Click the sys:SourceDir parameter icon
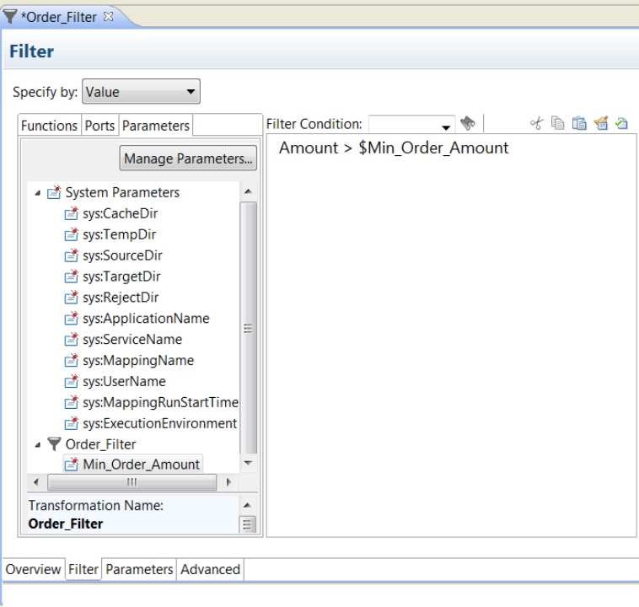 (72, 255)
